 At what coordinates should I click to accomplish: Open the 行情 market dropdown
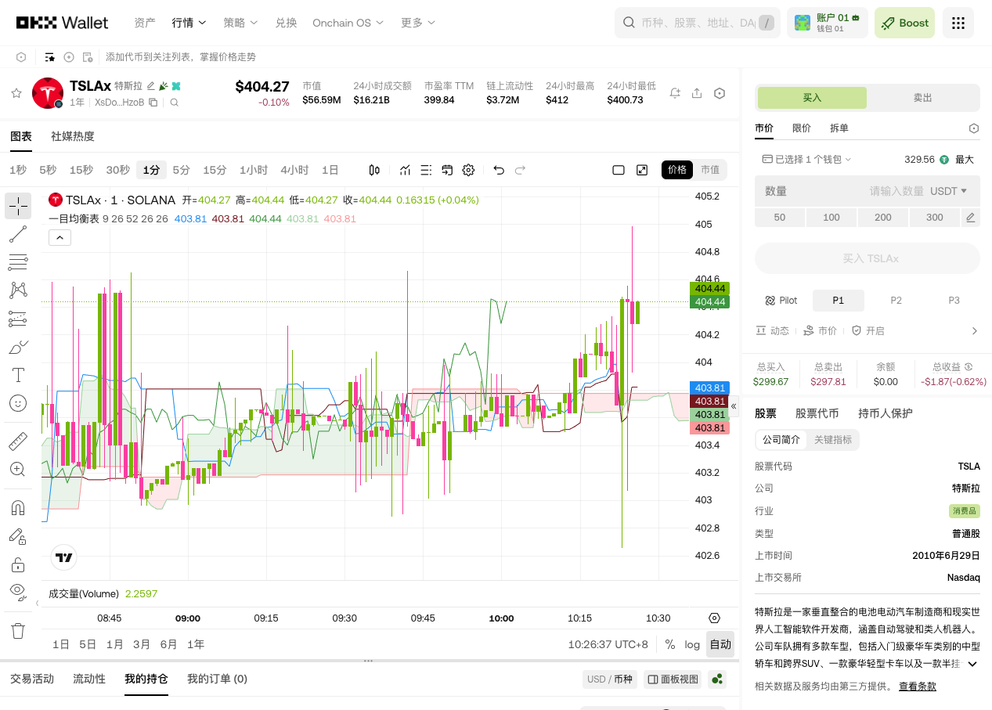(x=189, y=23)
